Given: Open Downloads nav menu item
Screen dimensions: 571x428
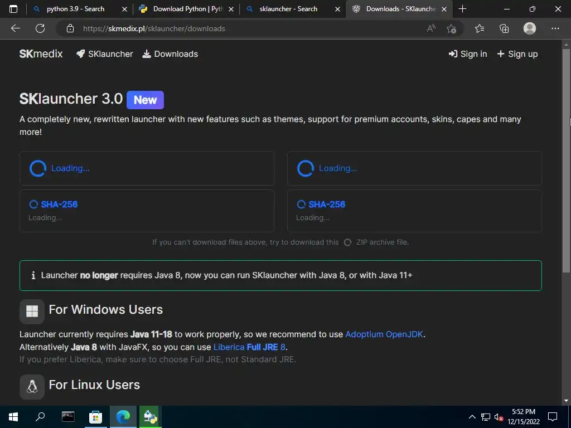Looking at the screenshot, I should point(170,54).
